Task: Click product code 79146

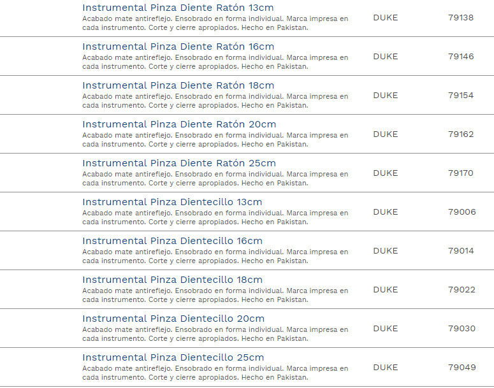Action: tap(461, 57)
